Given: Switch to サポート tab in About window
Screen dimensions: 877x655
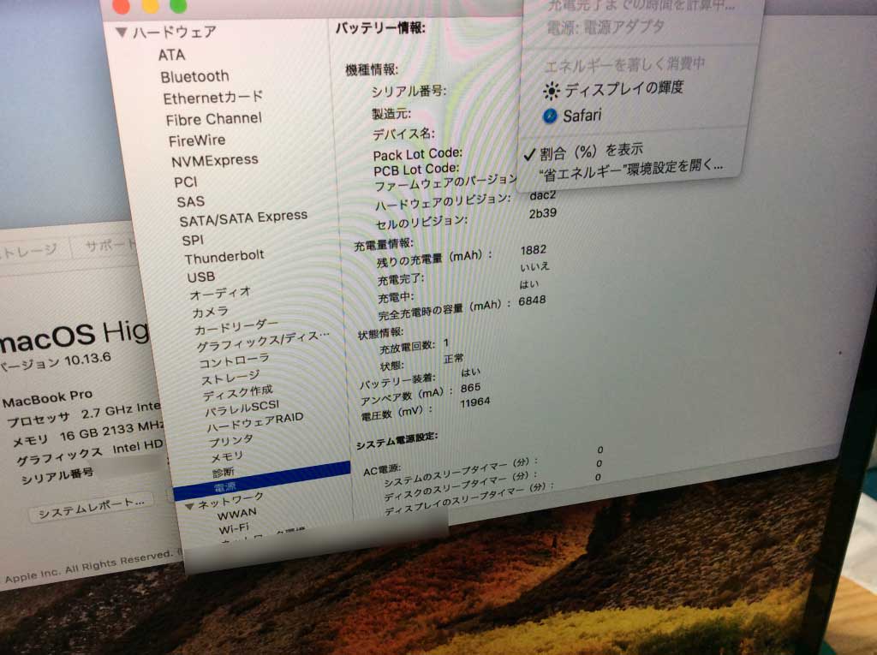Looking at the screenshot, I should (110, 246).
